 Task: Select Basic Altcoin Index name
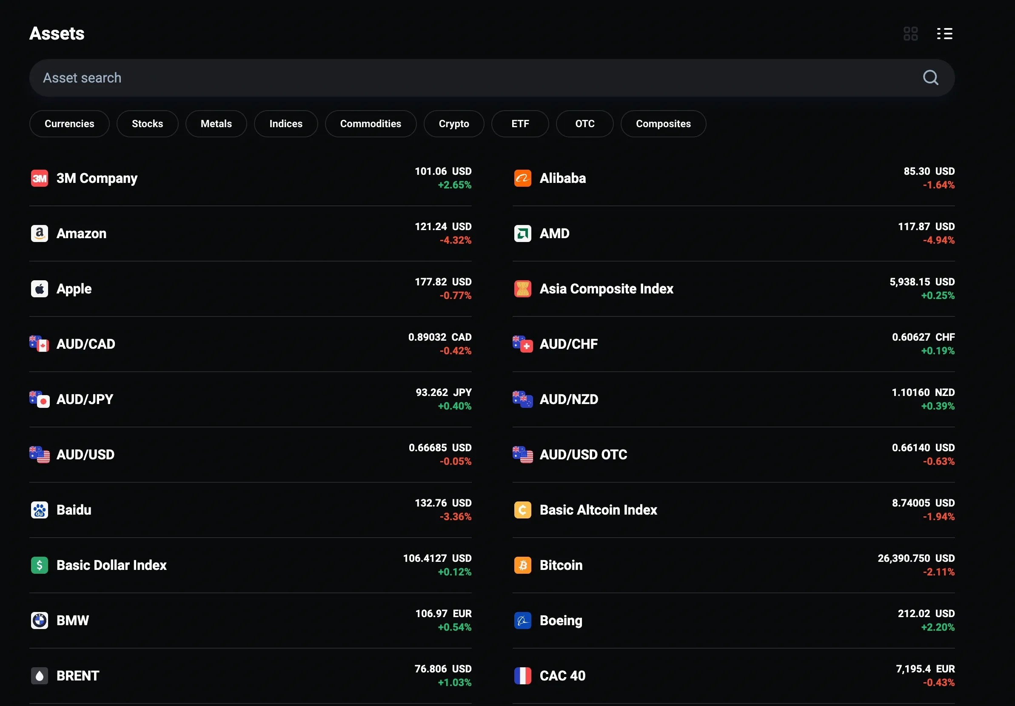click(599, 510)
